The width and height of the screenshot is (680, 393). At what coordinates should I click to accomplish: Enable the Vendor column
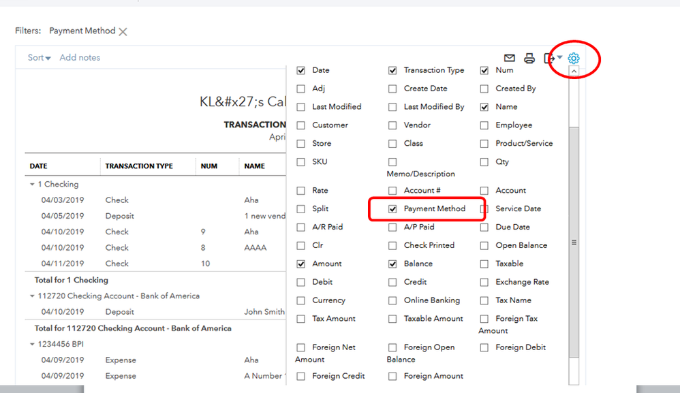[x=392, y=125]
